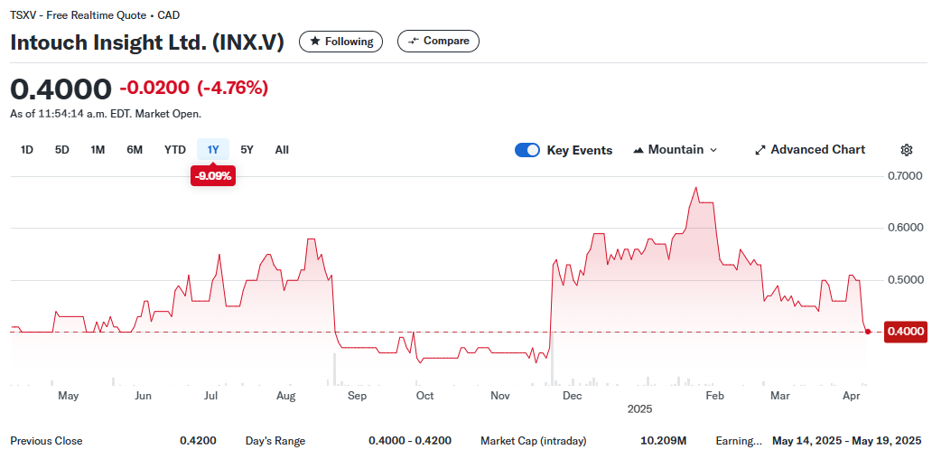Image resolution: width=932 pixels, height=450 pixels.
Task: Select the 5Y time range
Action: click(x=247, y=150)
